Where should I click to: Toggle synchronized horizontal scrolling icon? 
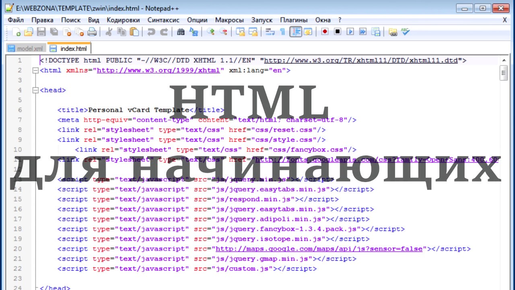click(253, 32)
